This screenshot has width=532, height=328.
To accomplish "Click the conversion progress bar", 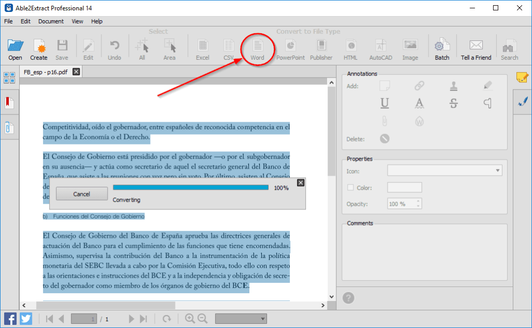I will (190, 188).
